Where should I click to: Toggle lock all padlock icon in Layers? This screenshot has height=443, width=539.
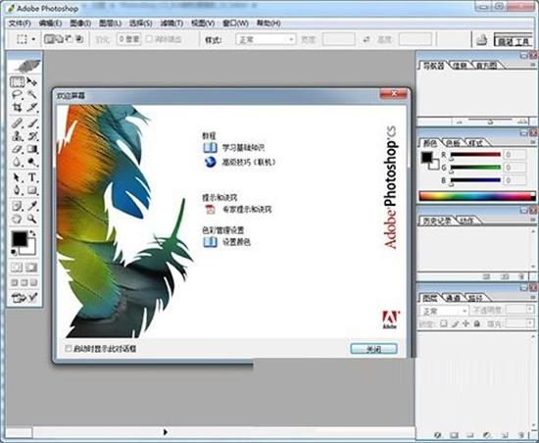(x=477, y=323)
